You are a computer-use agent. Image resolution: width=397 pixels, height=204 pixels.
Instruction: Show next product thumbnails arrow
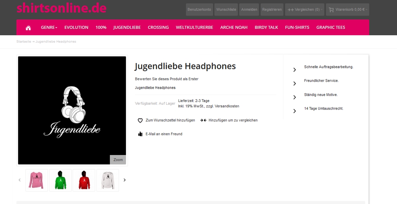125,180
